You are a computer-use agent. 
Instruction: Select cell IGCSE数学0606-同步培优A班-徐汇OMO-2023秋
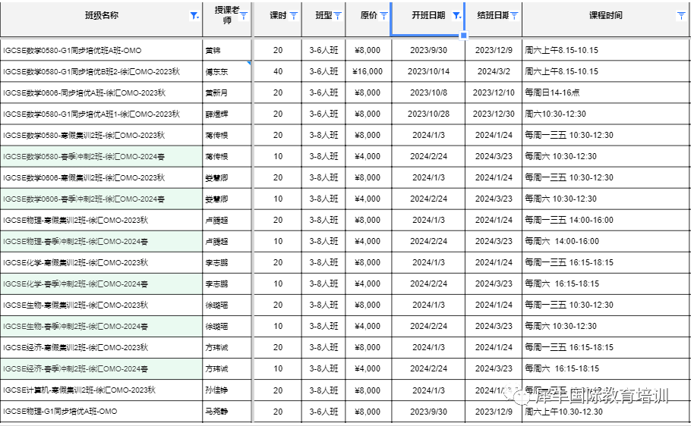[101, 92]
